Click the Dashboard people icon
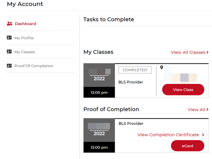The image size is (212, 159). point(10,24)
